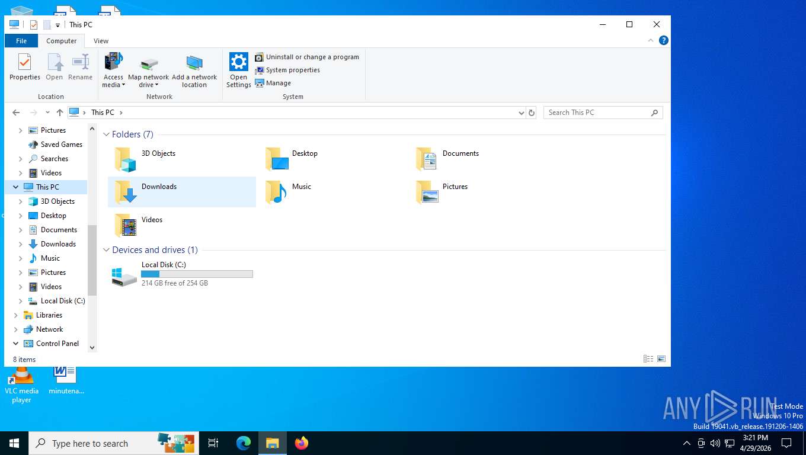
Task: Expand Network in the navigation pane
Action: 16,329
